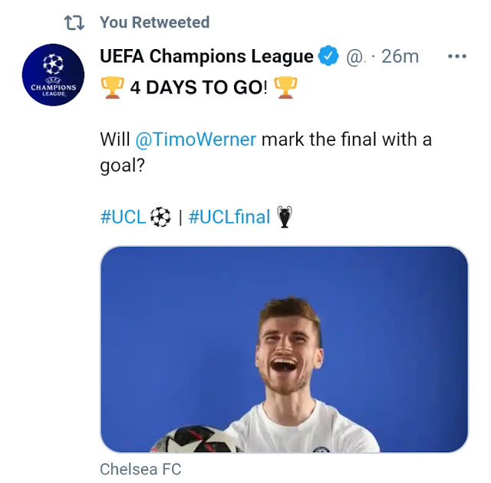Click the retweet icon above the tweet
The image size is (491, 483).
[74, 23]
